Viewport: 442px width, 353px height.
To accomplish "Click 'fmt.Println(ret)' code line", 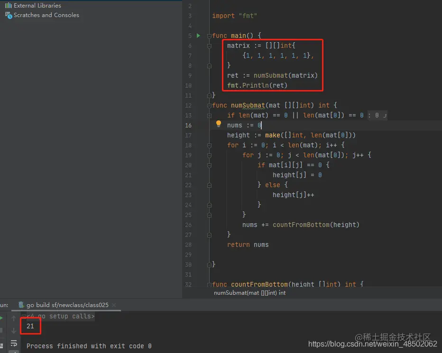I will tap(257, 85).
